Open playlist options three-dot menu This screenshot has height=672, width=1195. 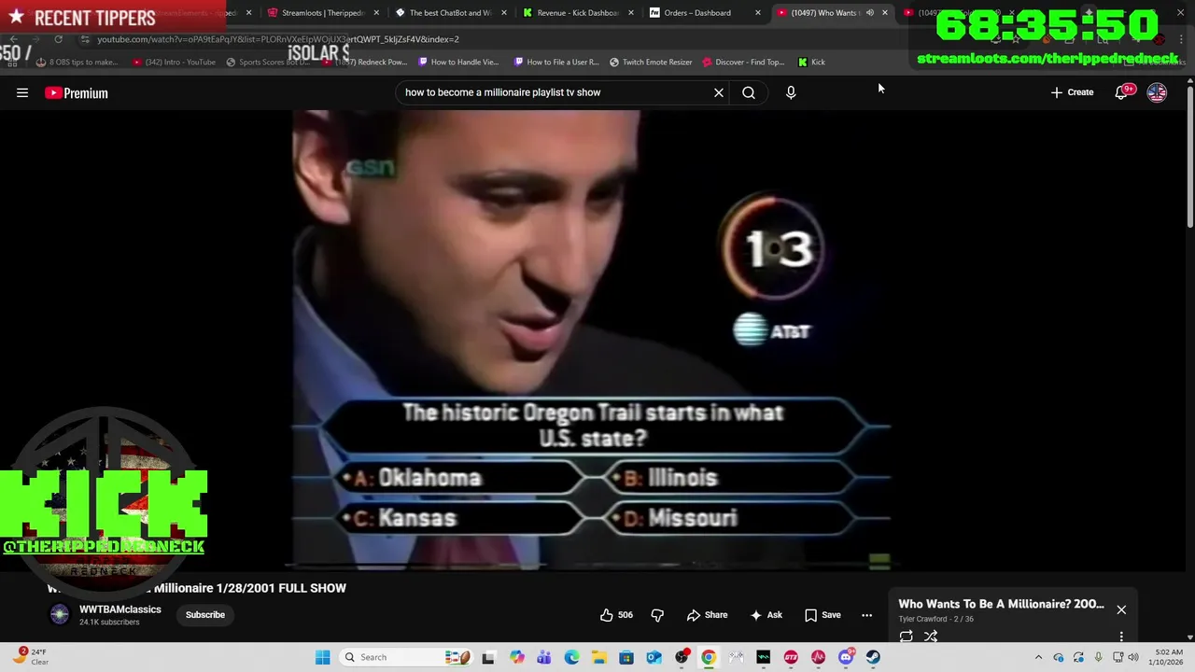(1121, 637)
